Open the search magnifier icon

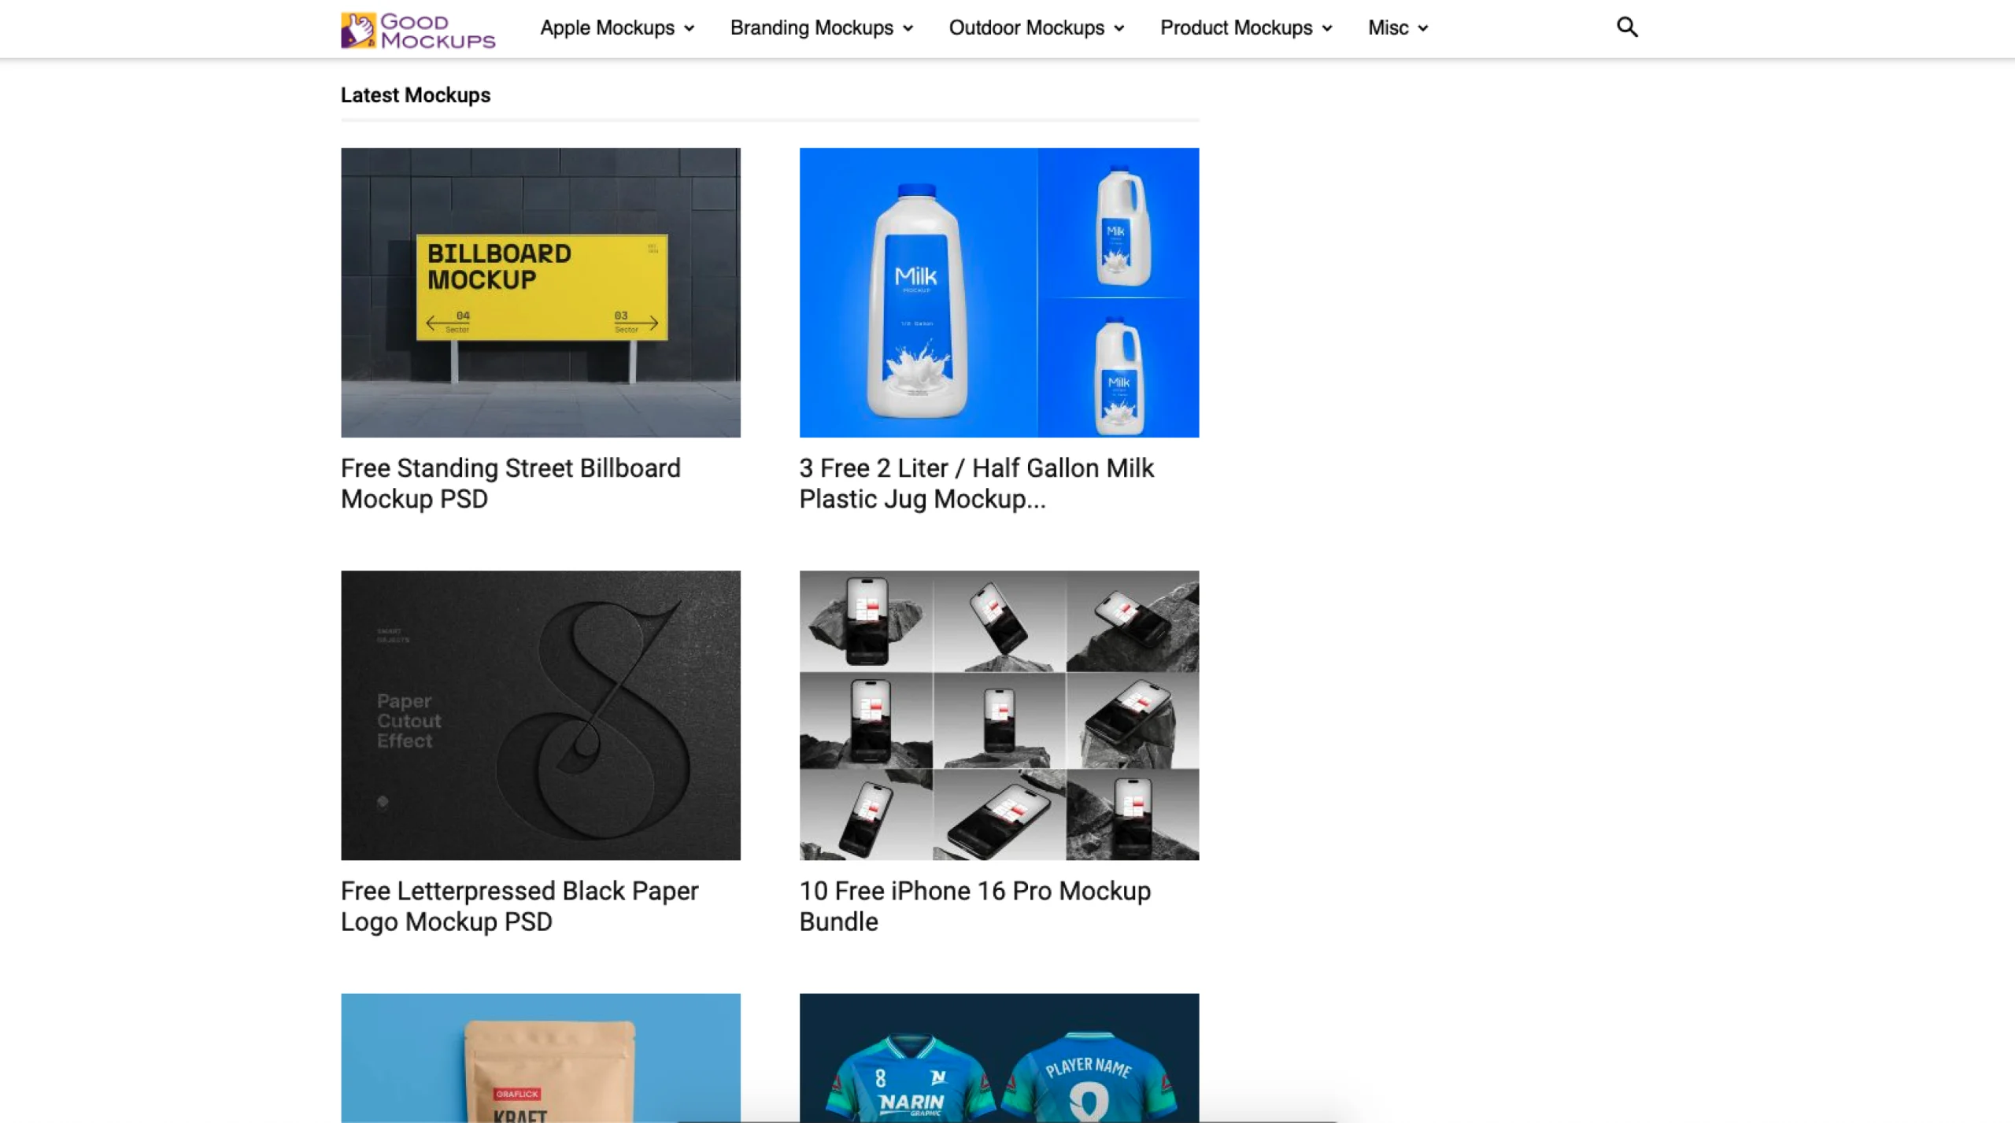(1627, 28)
